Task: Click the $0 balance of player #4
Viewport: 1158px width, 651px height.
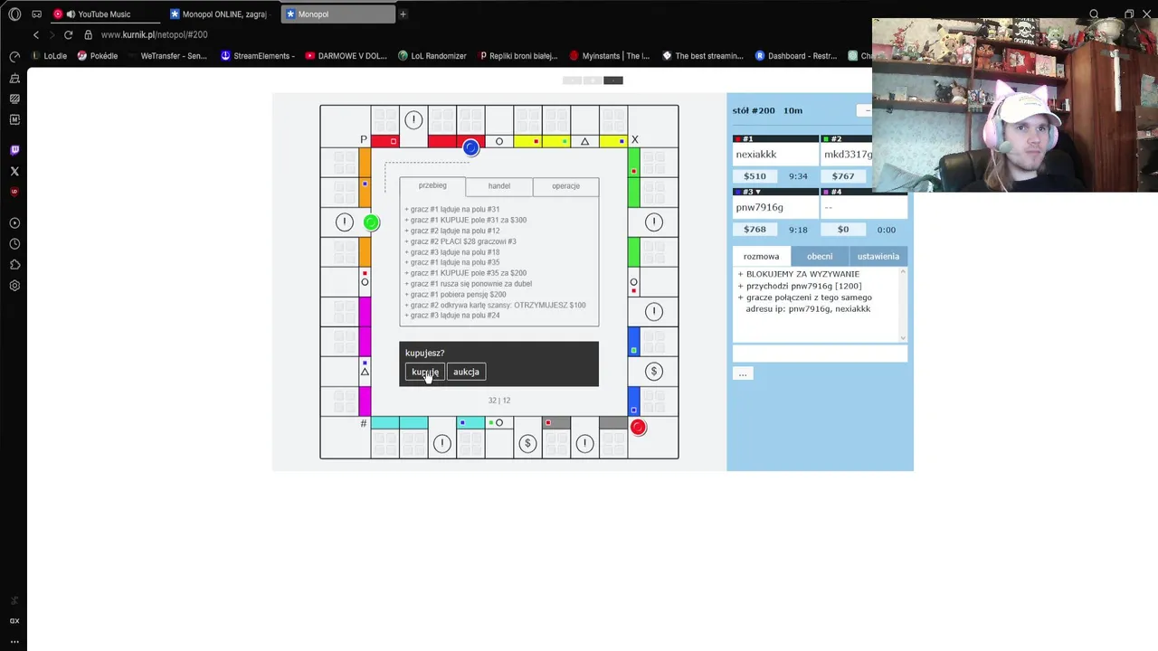Action: point(842,230)
